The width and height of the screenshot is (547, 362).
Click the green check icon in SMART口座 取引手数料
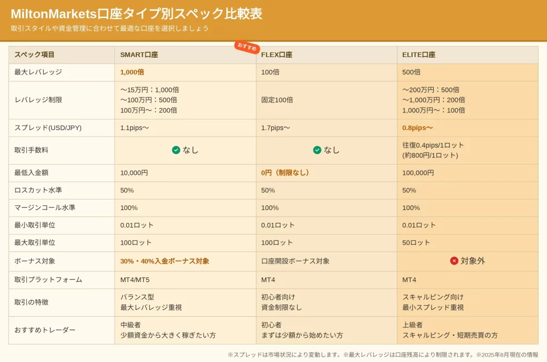[176, 150]
